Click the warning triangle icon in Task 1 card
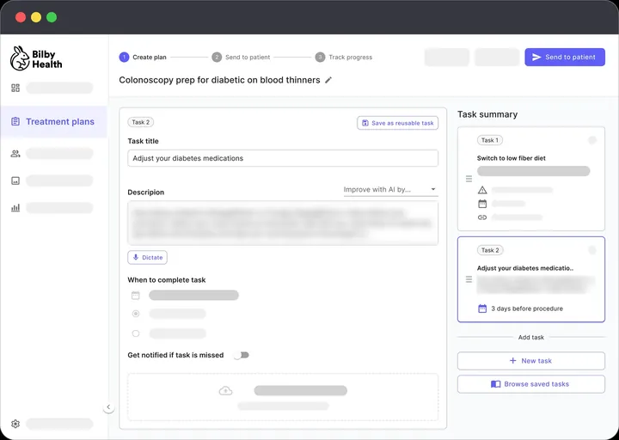This screenshot has width=619, height=440. (482, 190)
